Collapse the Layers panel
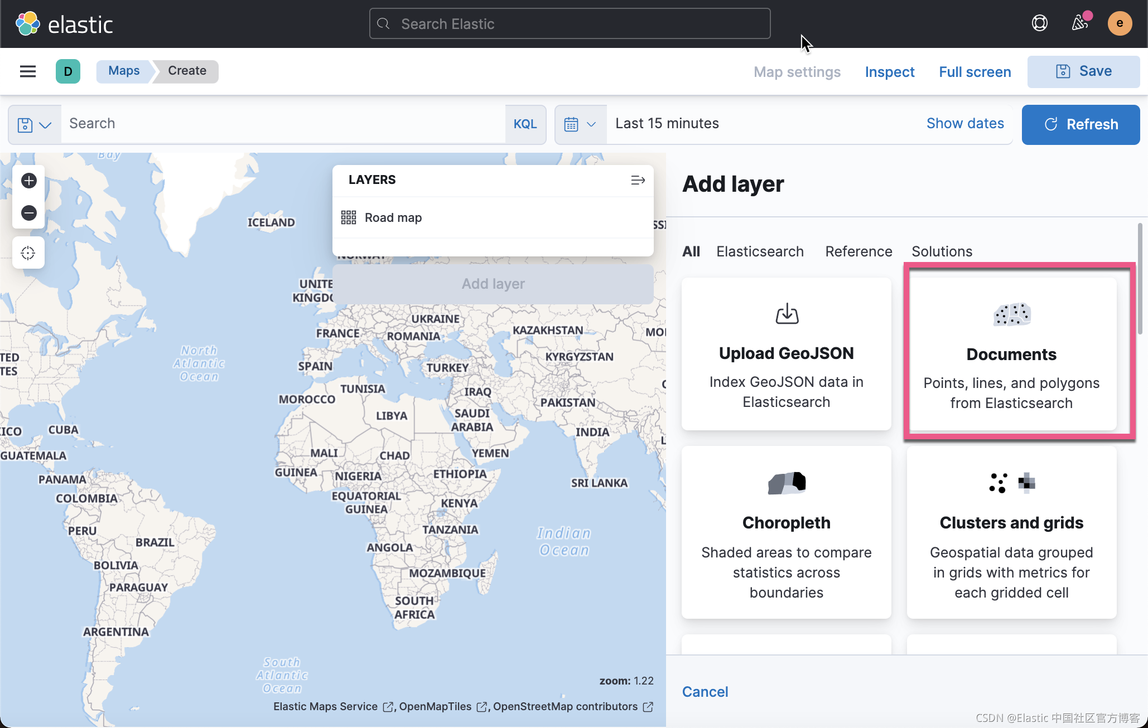This screenshot has width=1148, height=728. coord(638,180)
